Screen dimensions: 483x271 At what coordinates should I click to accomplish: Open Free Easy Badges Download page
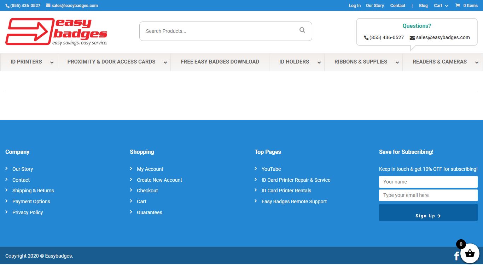pos(220,62)
